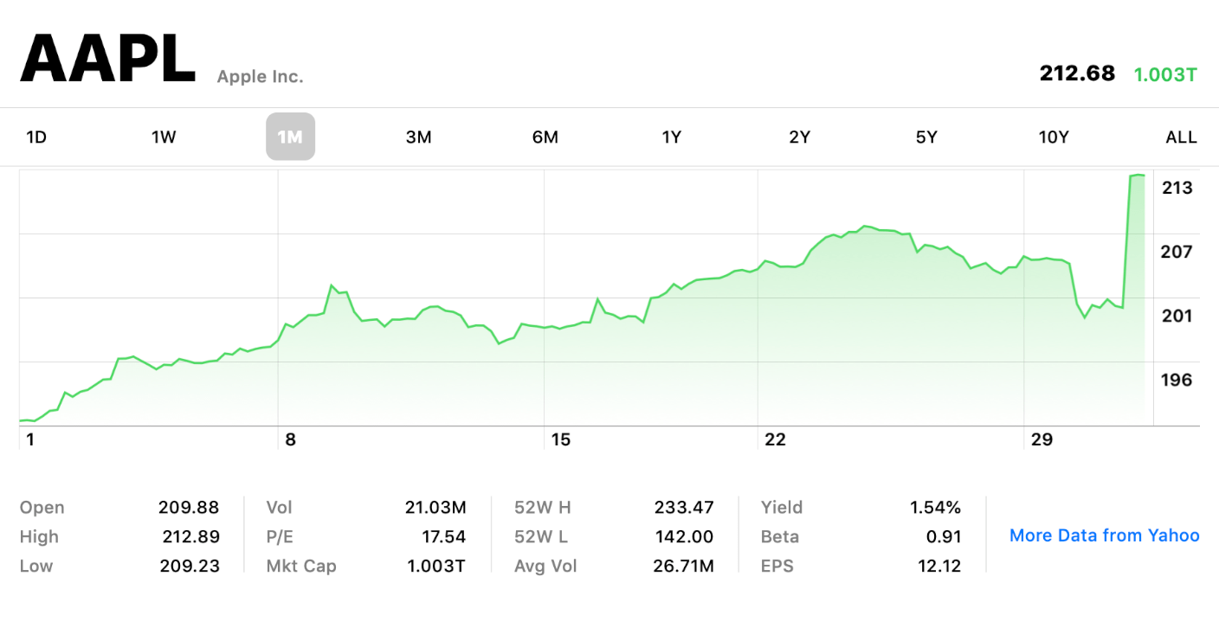Click the Apple Inc. company name
The height and width of the screenshot is (621, 1219).
click(x=260, y=77)
